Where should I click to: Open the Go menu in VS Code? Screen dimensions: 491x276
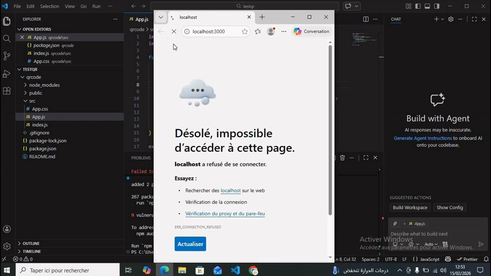coord(84,6)
